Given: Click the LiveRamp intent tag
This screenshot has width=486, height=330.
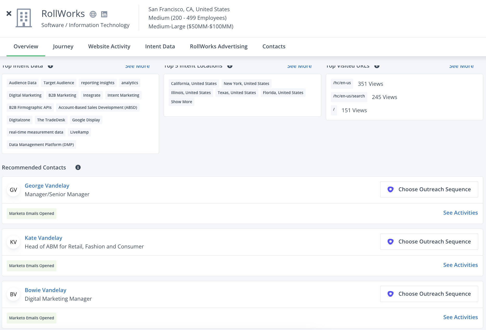Looking at the screenshot, I should (x=80, y=132).
